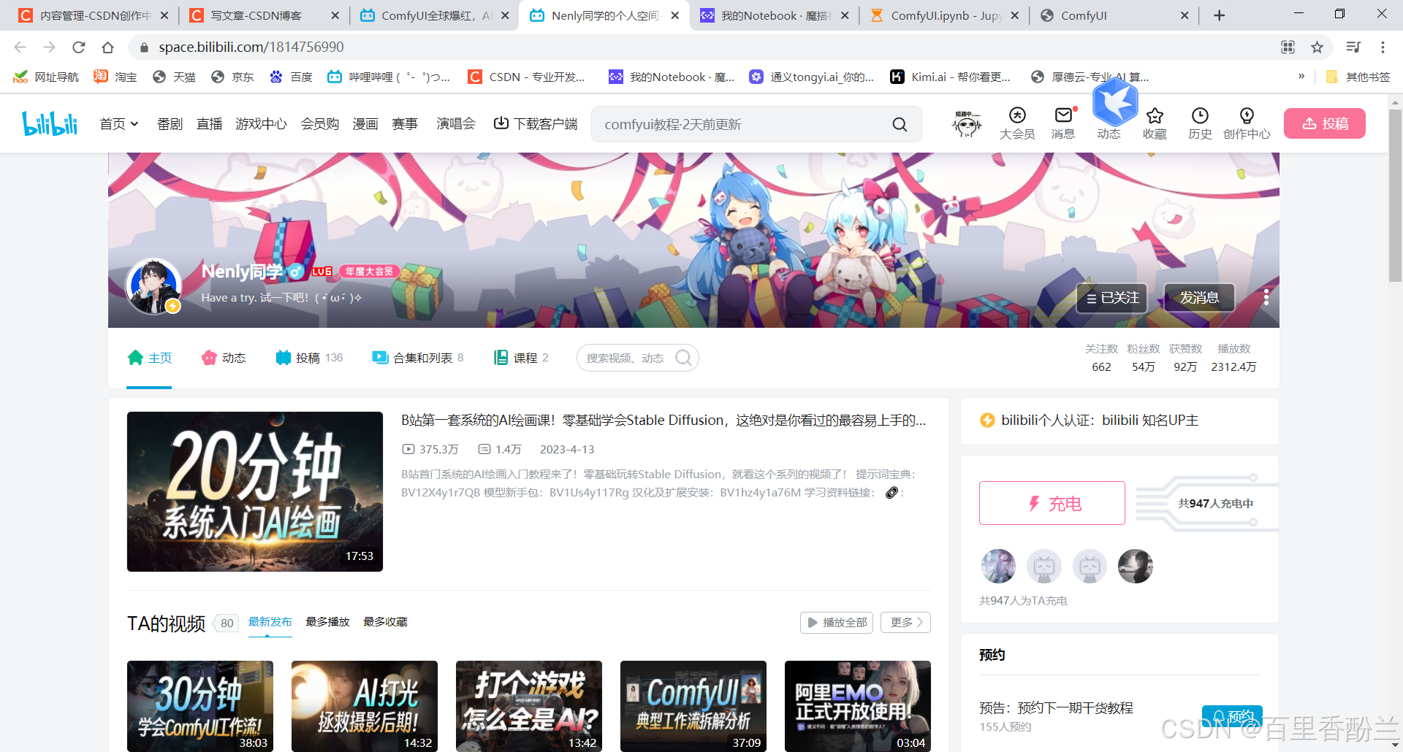The width and height of the screenshot is (1403, 752).
Task: Open the ComfyUI典型工作流拆解分析 thumbnail
Action: 693,706
